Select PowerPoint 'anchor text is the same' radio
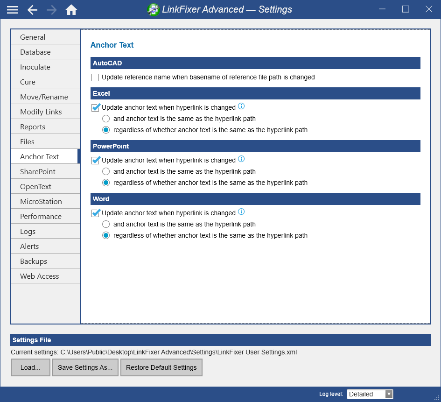The height and width of the screenshot is (402, 441). (x=106, y=171)
